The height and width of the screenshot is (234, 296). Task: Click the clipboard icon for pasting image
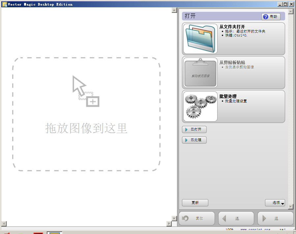200,73
